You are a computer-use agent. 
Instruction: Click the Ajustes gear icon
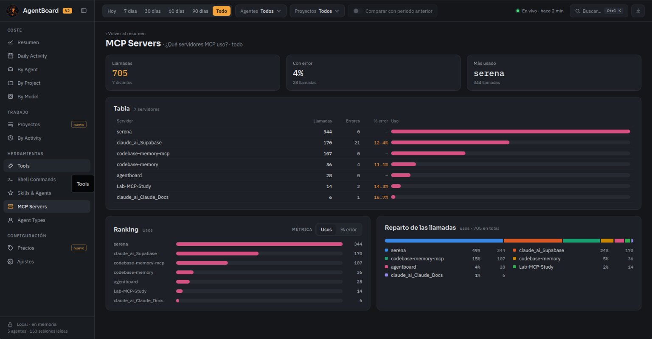click(x=11, y=262)
